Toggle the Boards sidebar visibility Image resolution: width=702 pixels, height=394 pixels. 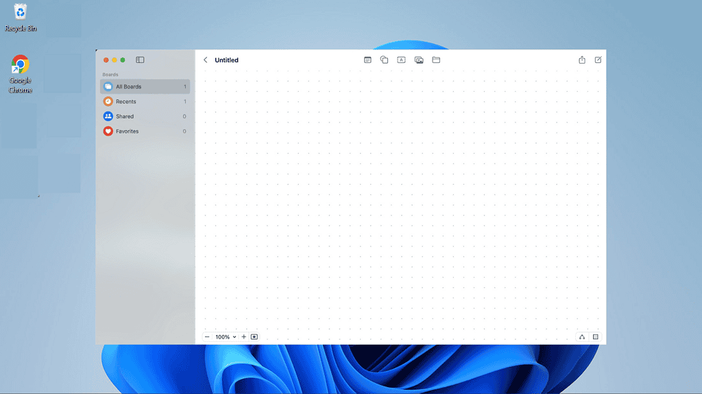(140, 60)
